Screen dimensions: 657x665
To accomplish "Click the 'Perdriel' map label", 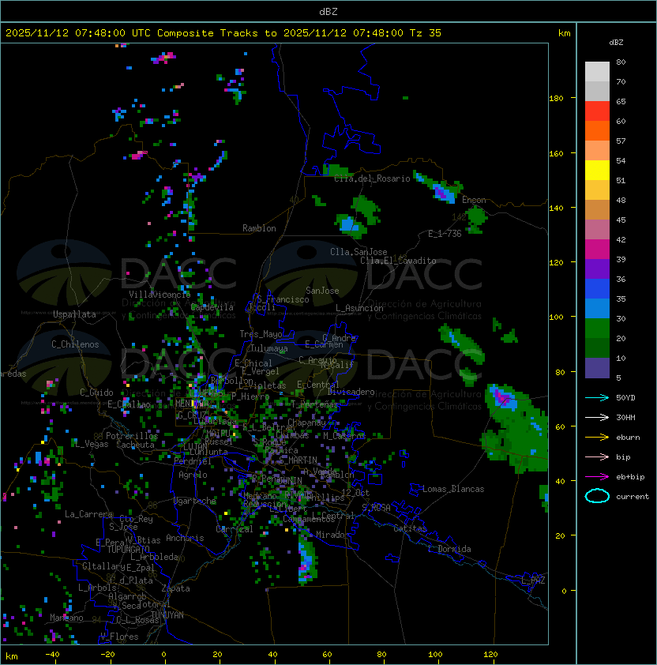I will click(x=193, y=461).
